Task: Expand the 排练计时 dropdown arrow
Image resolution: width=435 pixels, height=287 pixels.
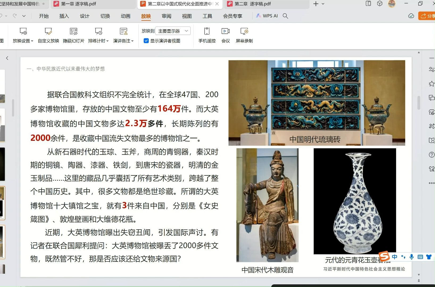Action: click(x=107, y=41)
